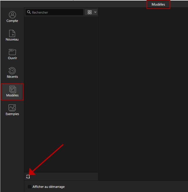Open the Ouvrir file section
The height and width of the screenshot is (192, 188).
click(12, 54)
